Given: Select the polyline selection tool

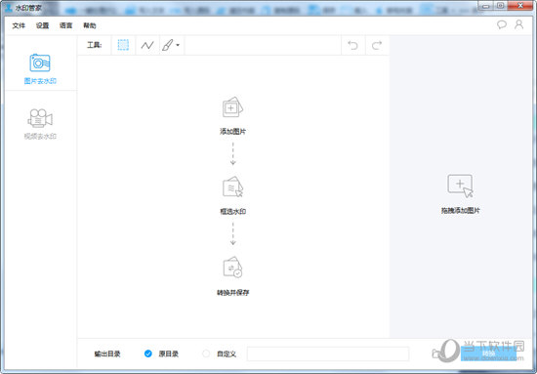Looking at the screenshot, I should click(147, 45).
